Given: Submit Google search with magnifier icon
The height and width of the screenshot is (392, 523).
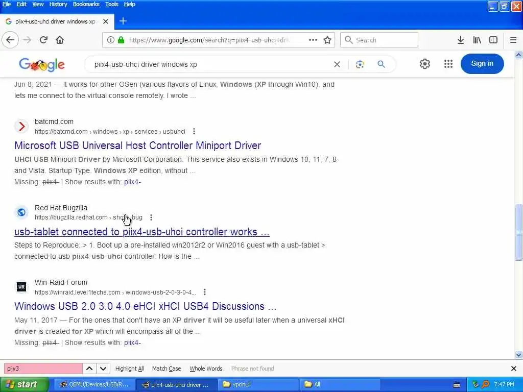Looking at the screenshot, I should pos(381,64).
